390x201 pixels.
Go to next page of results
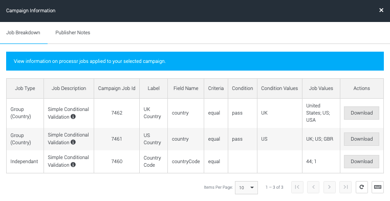[x=330, y=187]
